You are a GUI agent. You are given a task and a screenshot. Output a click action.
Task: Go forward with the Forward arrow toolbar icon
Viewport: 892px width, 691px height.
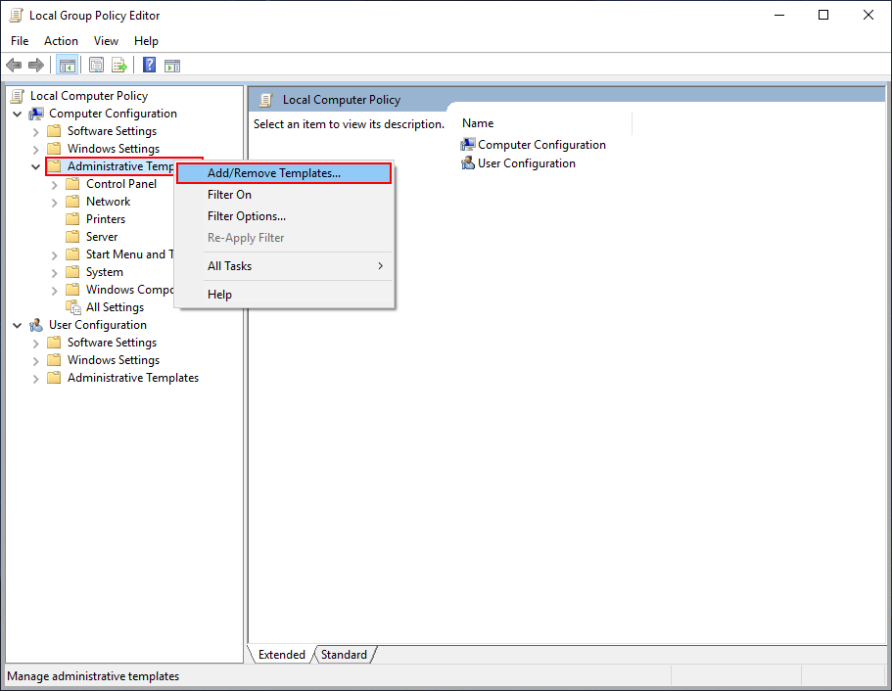[36, 66]
